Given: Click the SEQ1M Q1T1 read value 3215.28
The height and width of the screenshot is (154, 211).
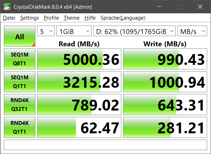Looking at the screenshot, I should click(x=79, y=82).
